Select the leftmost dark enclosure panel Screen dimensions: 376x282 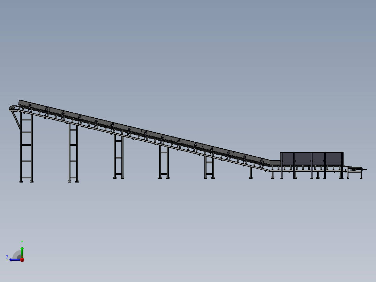287,158
